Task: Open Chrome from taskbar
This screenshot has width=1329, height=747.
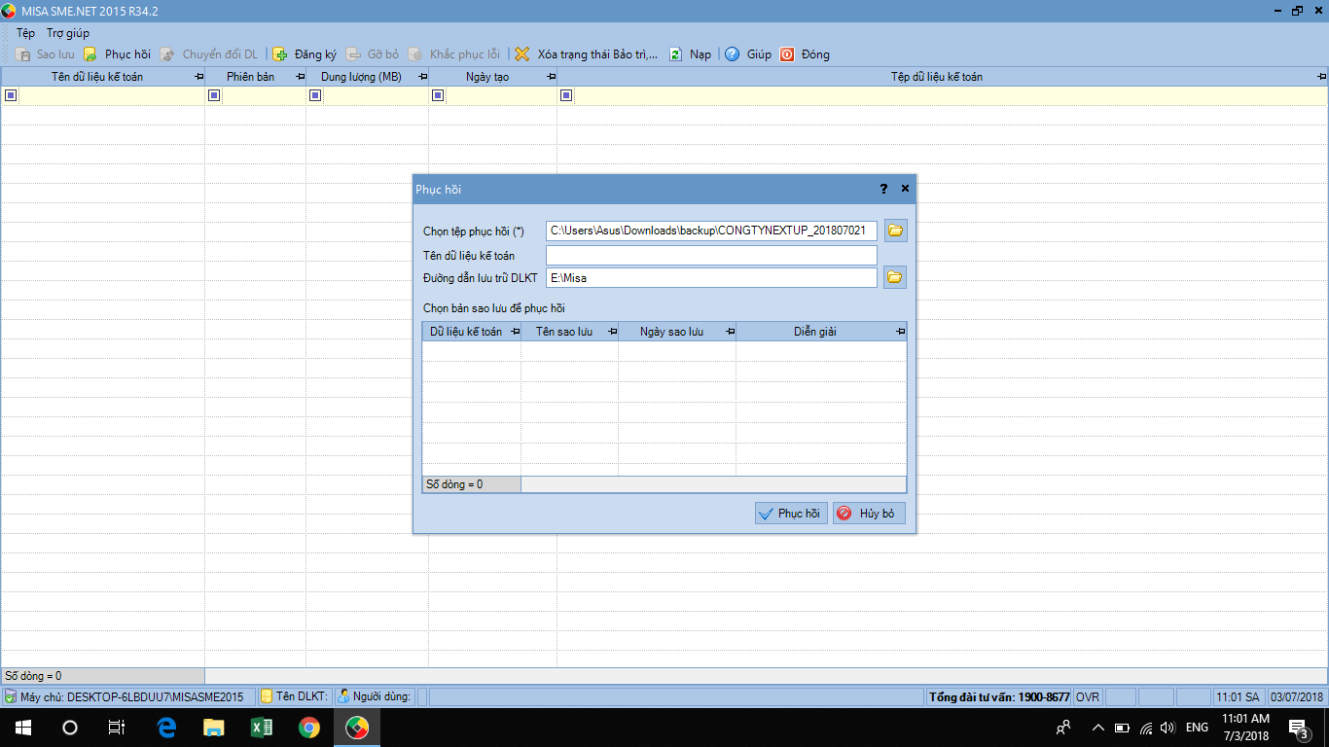Action: [x=308, y=728]
